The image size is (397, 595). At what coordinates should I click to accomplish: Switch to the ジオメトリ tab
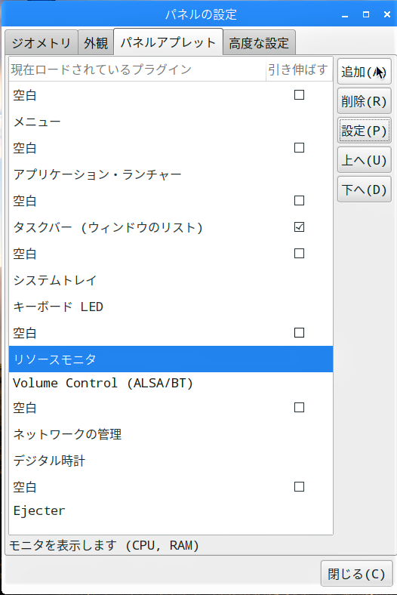(x=42, y=43)
